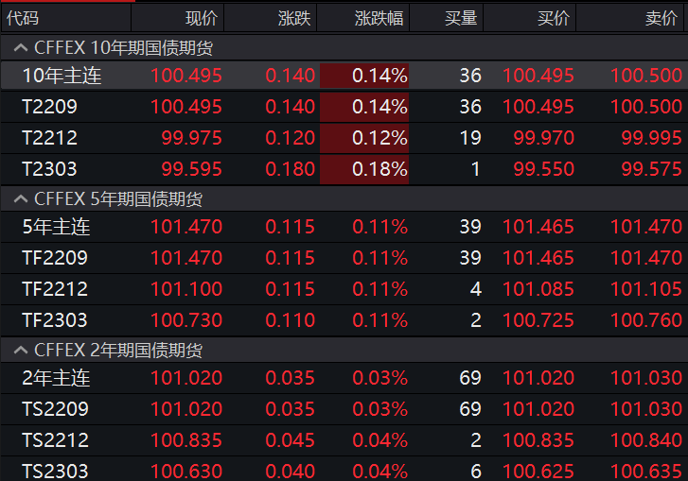
Task: Select the 10年主连 contract row
Action: coord(62,77)
